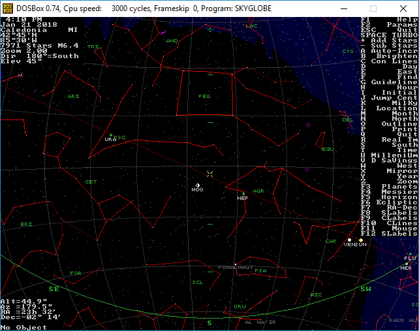
Task: Click the PEG constellation label
Action: click(204, 96)
